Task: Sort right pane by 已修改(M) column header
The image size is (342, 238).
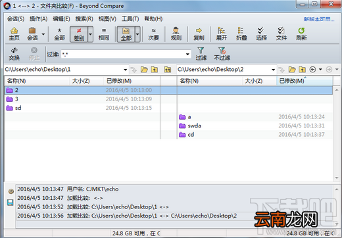Action: click(305, 81)
